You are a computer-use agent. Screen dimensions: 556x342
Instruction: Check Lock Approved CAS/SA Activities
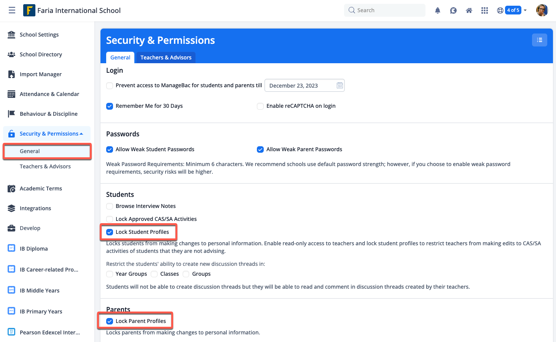coord(110,219)
